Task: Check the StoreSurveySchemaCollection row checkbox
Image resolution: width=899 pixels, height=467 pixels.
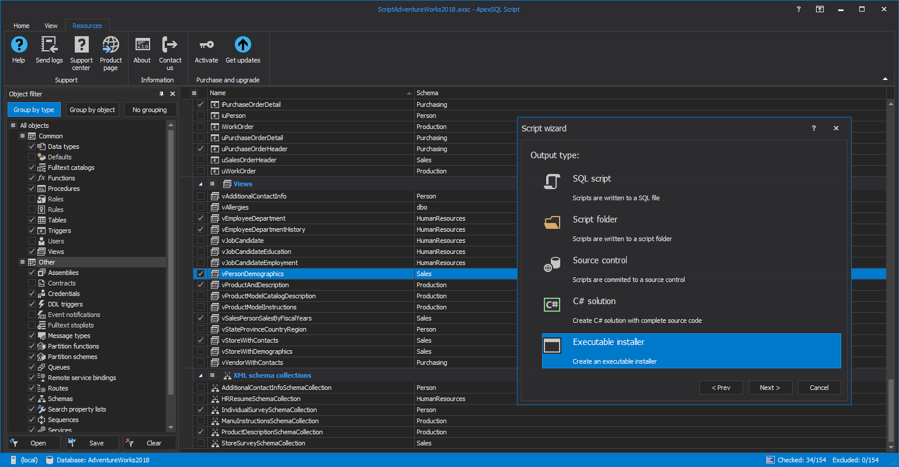Action: click(x=200, y=443)
